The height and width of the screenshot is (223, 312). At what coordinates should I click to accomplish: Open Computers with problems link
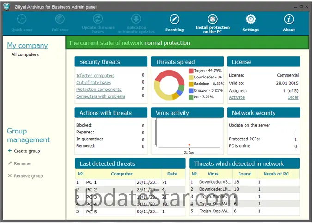coord(101,96)
